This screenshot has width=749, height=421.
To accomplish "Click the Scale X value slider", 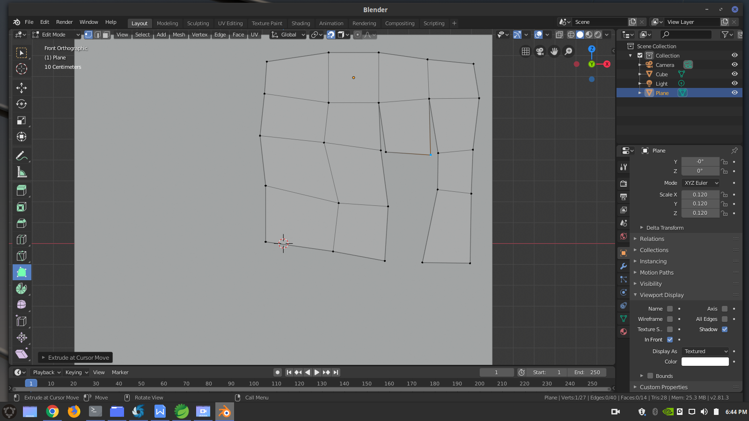I will [x=700, y=195].
